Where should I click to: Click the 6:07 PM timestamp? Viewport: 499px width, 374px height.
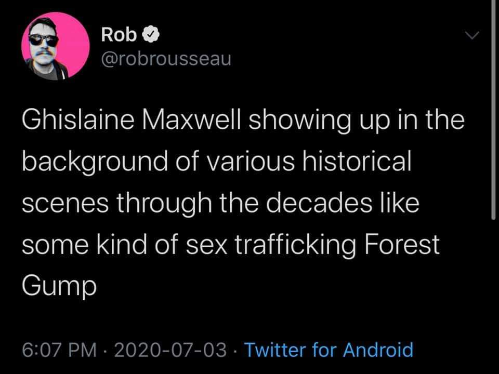pos(59,350)
